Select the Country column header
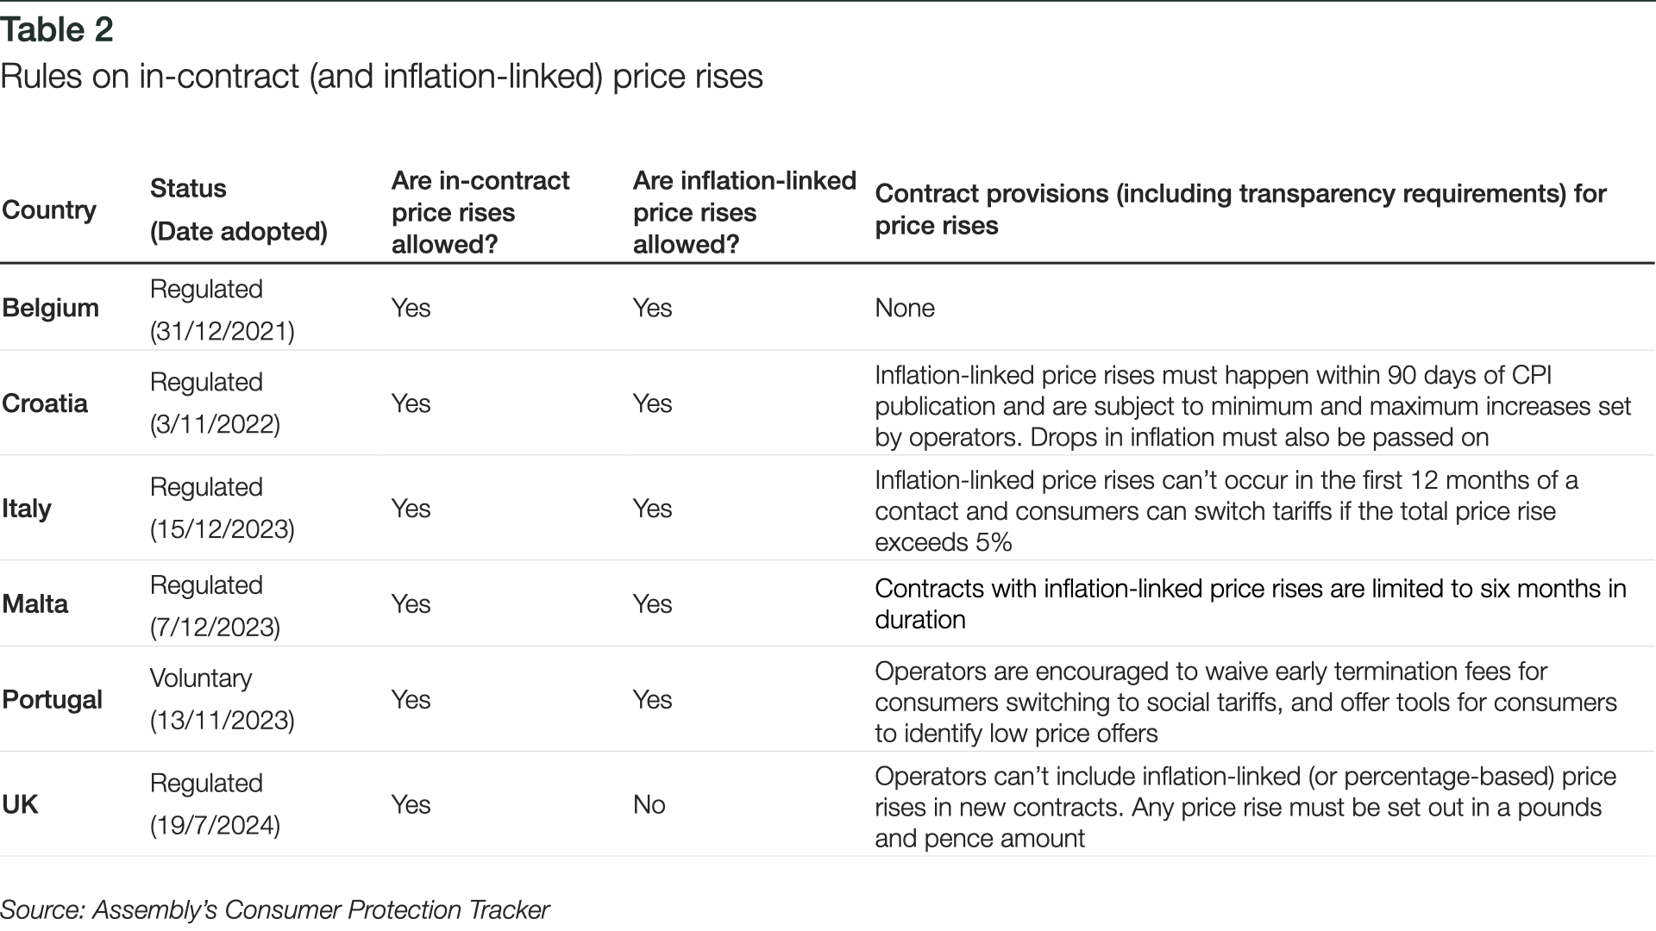Screen dimensions: 1656x931 coord(49,209)
